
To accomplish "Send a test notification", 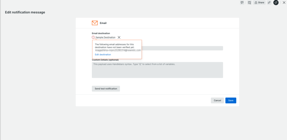I will coord(106,89).
